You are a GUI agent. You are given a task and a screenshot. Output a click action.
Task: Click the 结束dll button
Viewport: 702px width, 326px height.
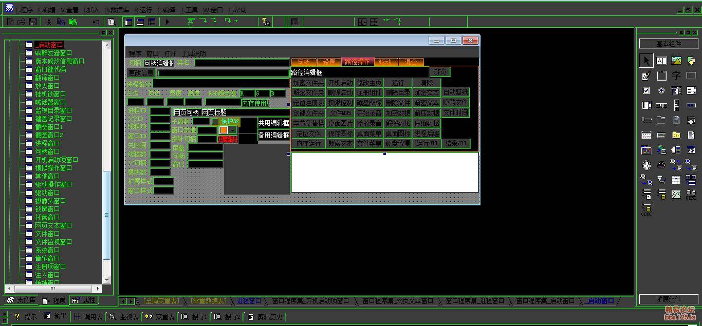click(x=456, y=143)
